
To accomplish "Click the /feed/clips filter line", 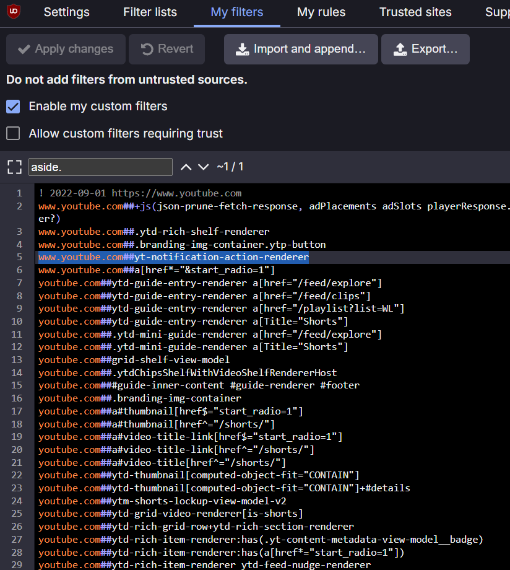I will click(204, 296).
